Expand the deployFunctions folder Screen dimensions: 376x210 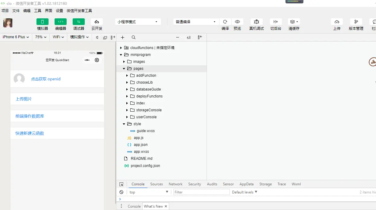click(127, 96)
